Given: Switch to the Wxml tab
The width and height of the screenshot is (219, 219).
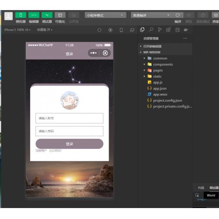Looking at the screenshot, I should click(211, 195).
